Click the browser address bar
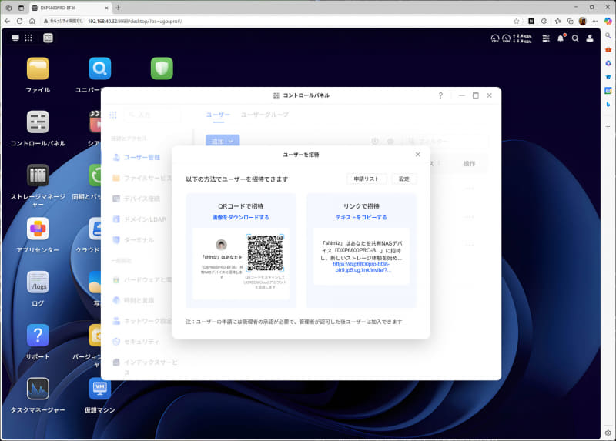The width and height of the screenshot is (616, 441). click(x=275, y=22)
